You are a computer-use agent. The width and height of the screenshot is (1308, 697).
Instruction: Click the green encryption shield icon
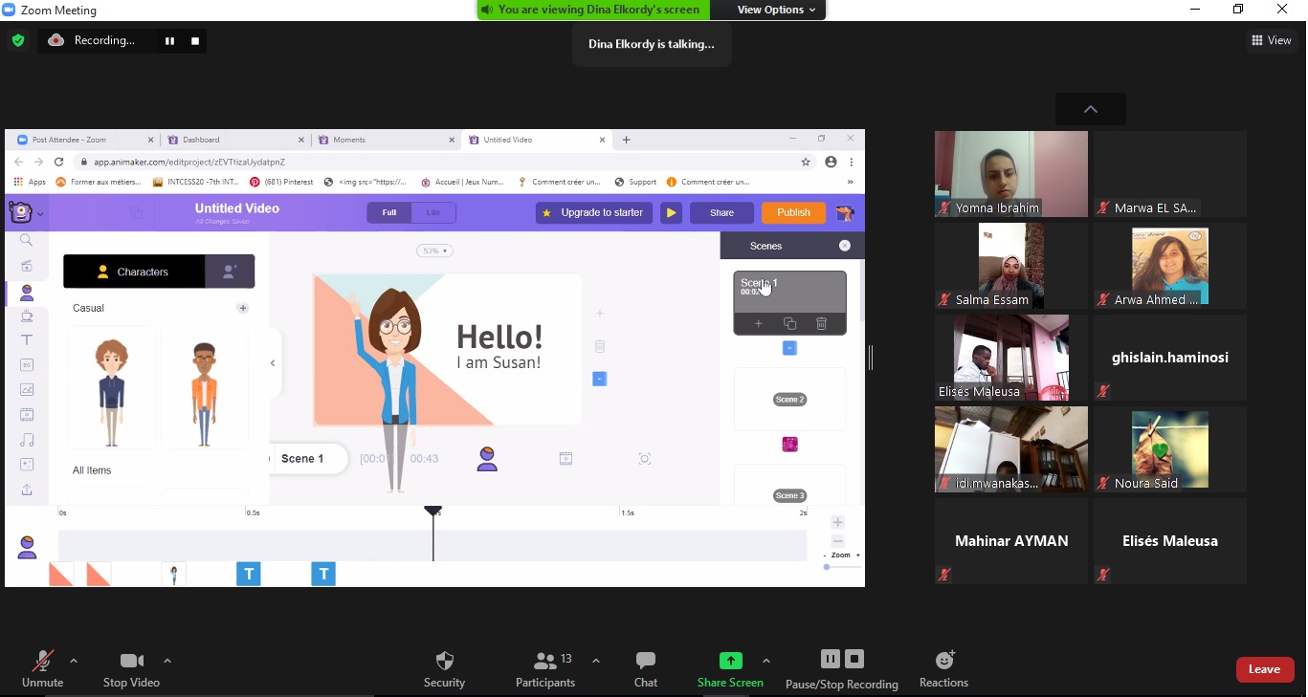[x=18, y=41]
